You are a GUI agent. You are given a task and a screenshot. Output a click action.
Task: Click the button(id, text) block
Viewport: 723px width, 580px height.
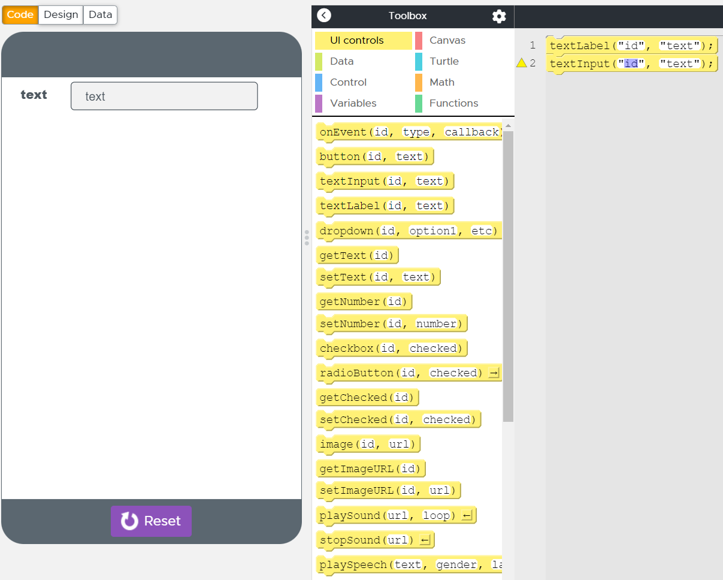[x=375, y=157]
